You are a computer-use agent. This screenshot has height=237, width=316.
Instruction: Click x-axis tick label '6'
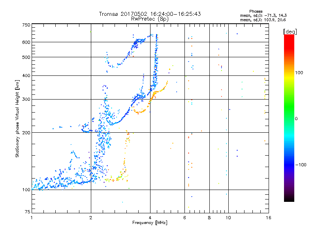pos(184,218)
